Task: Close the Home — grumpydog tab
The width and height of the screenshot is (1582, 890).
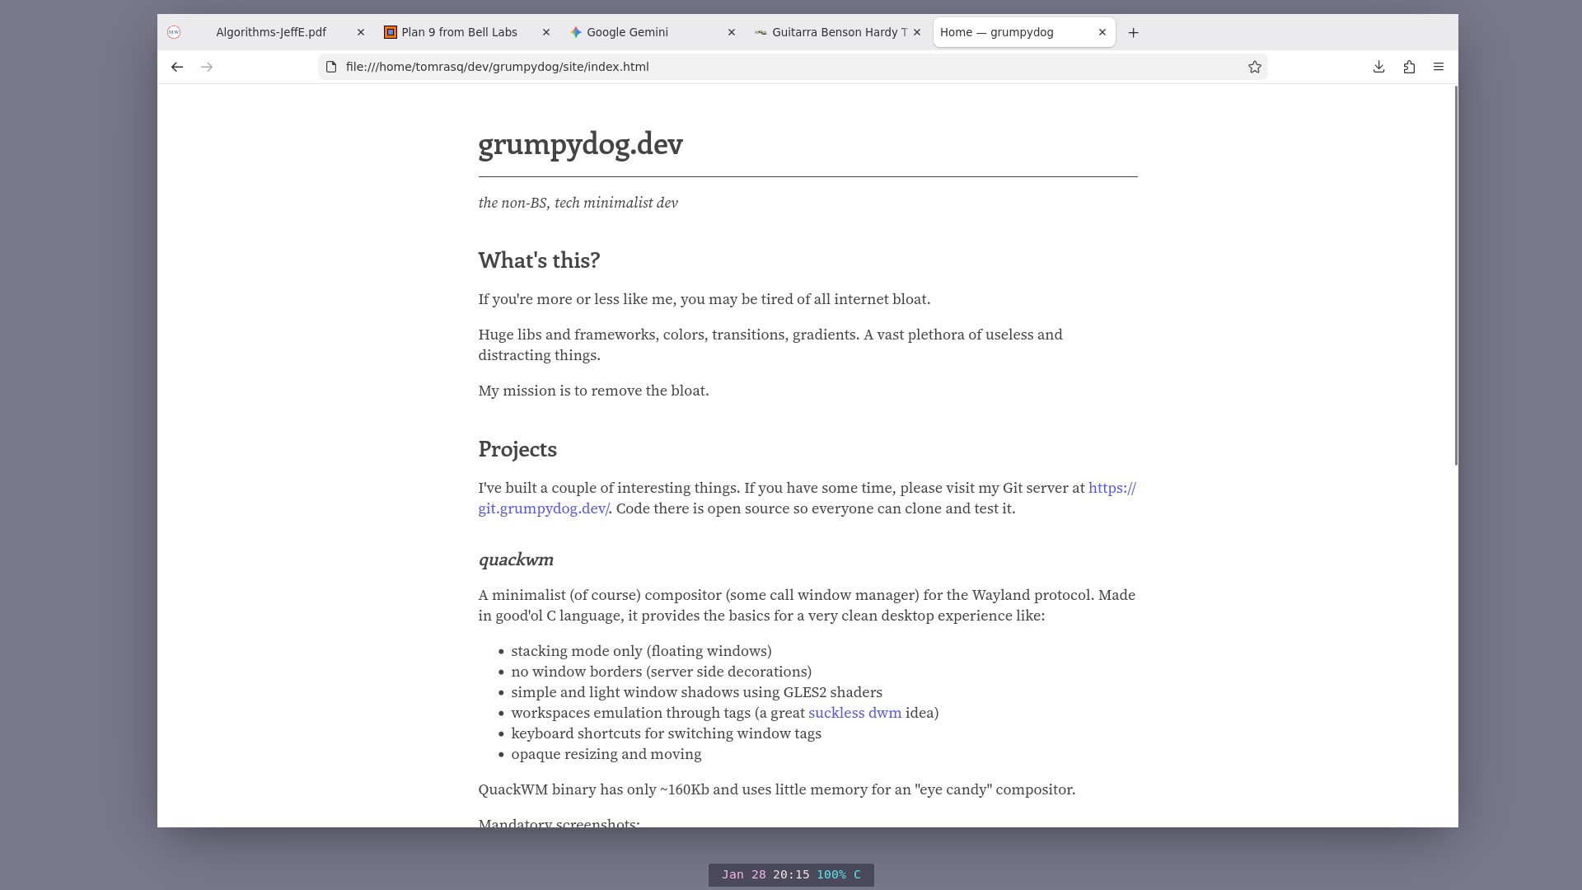Action: coord(1102,32)
